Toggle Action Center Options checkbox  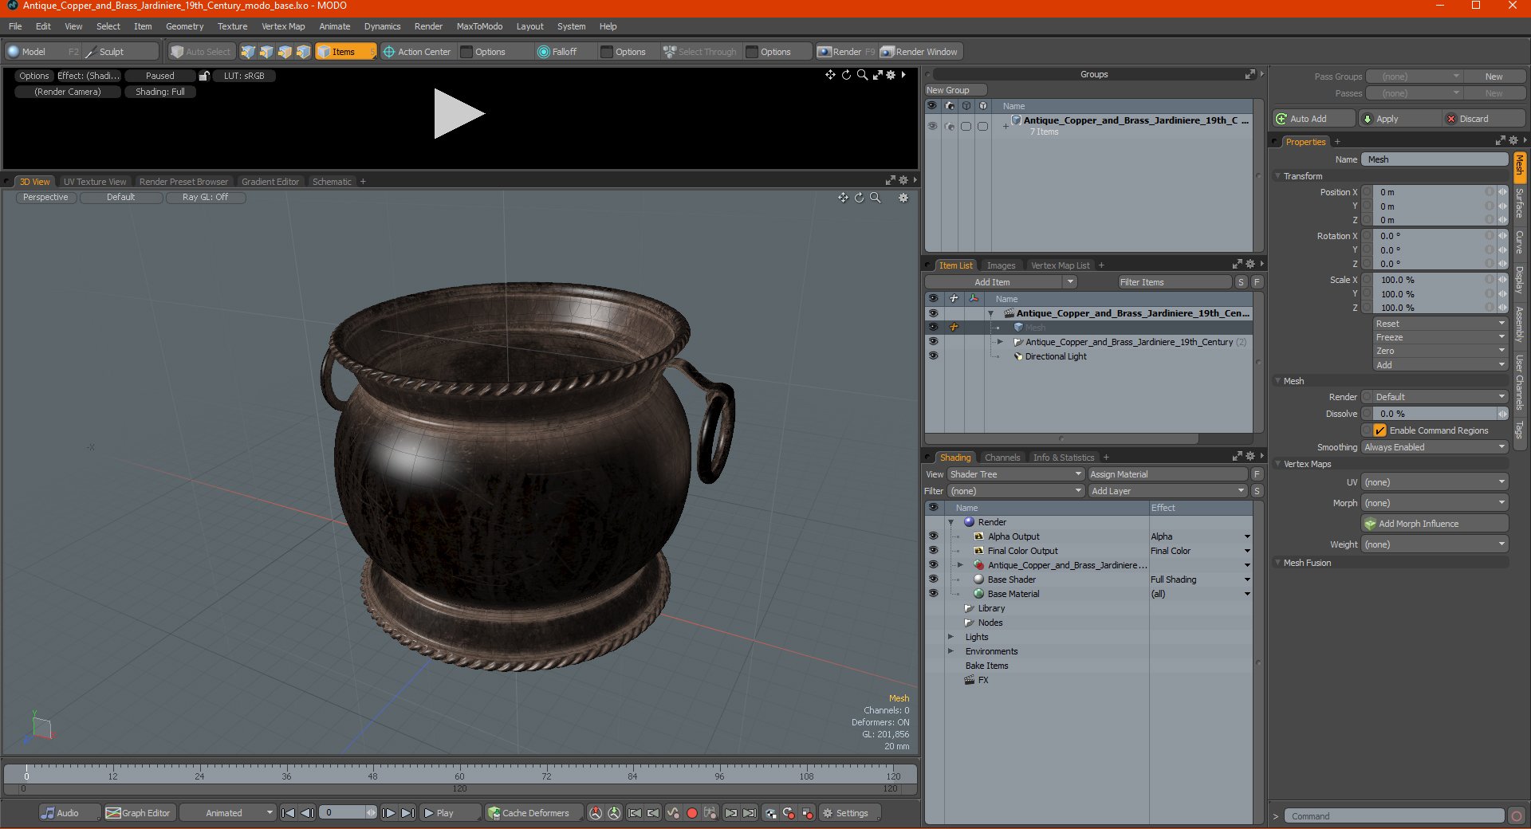467,52
